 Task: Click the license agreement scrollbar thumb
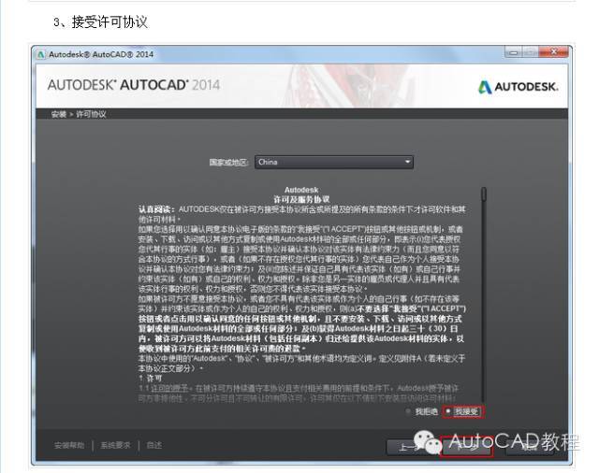point(484,193)
